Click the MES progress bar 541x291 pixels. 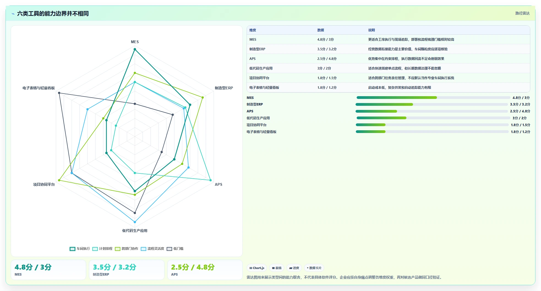pos(433,98)
